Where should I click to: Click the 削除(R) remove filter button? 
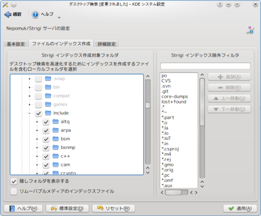click(229, 87)
